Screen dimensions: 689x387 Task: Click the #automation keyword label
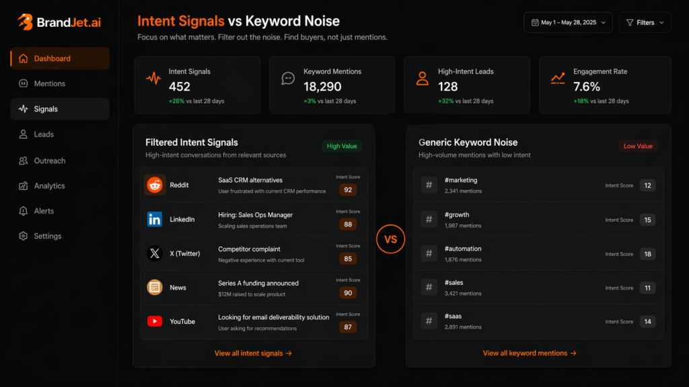point(463,249)
